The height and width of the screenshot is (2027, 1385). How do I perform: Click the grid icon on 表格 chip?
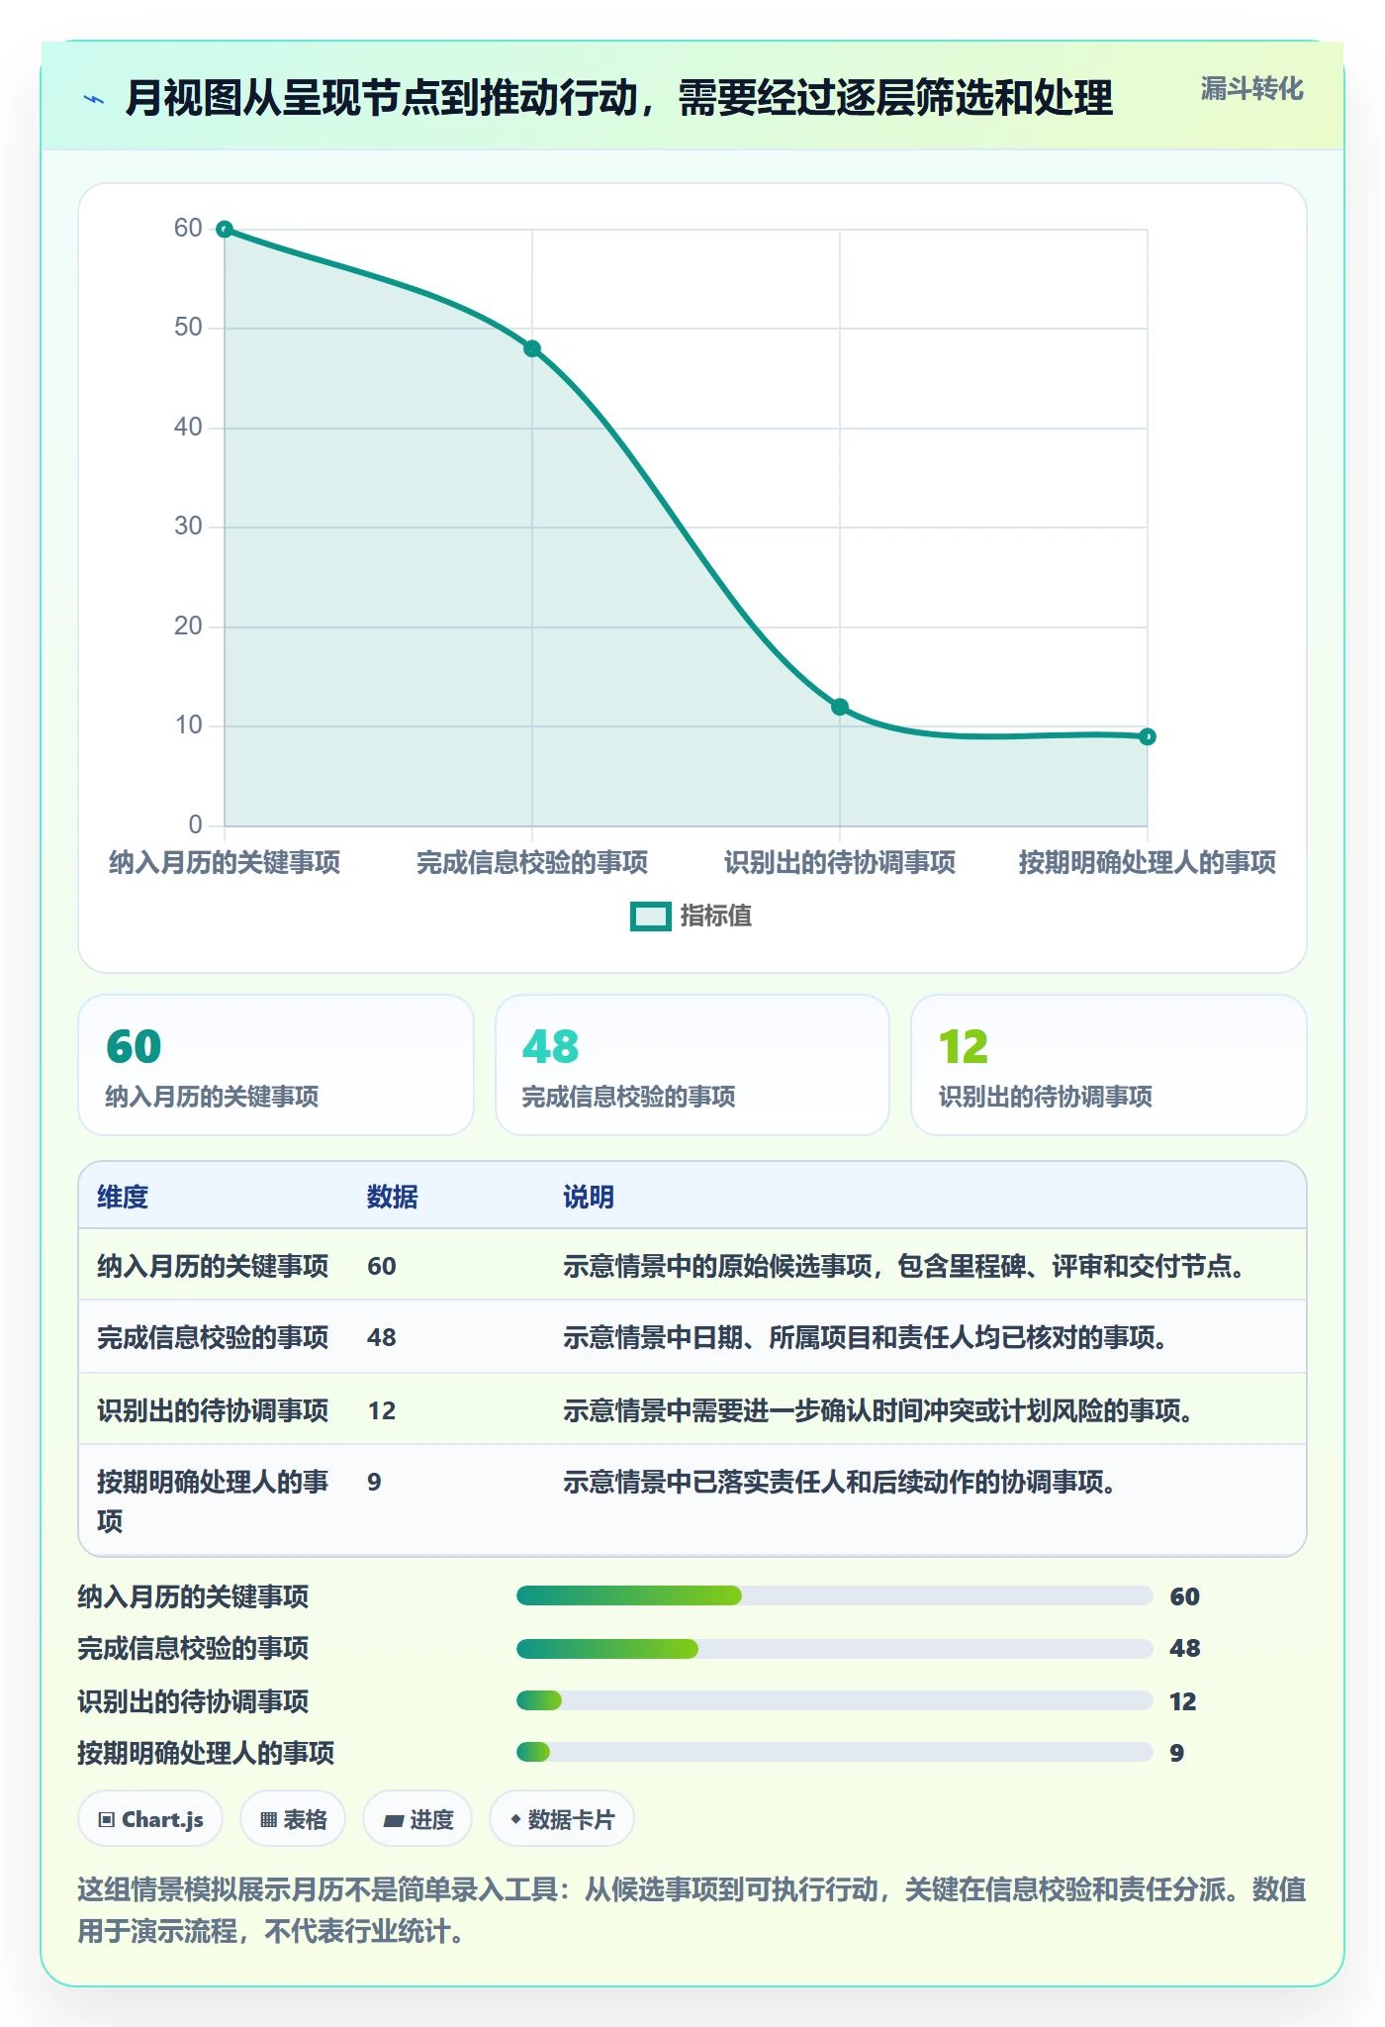pyautogui.click(x=268, y=1819)
